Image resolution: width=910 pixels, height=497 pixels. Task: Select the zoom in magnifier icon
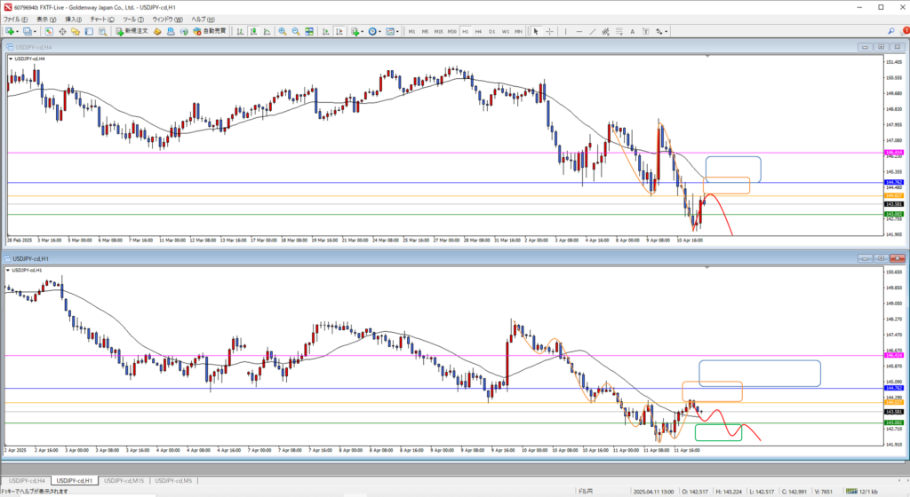[x=283, y=31]
